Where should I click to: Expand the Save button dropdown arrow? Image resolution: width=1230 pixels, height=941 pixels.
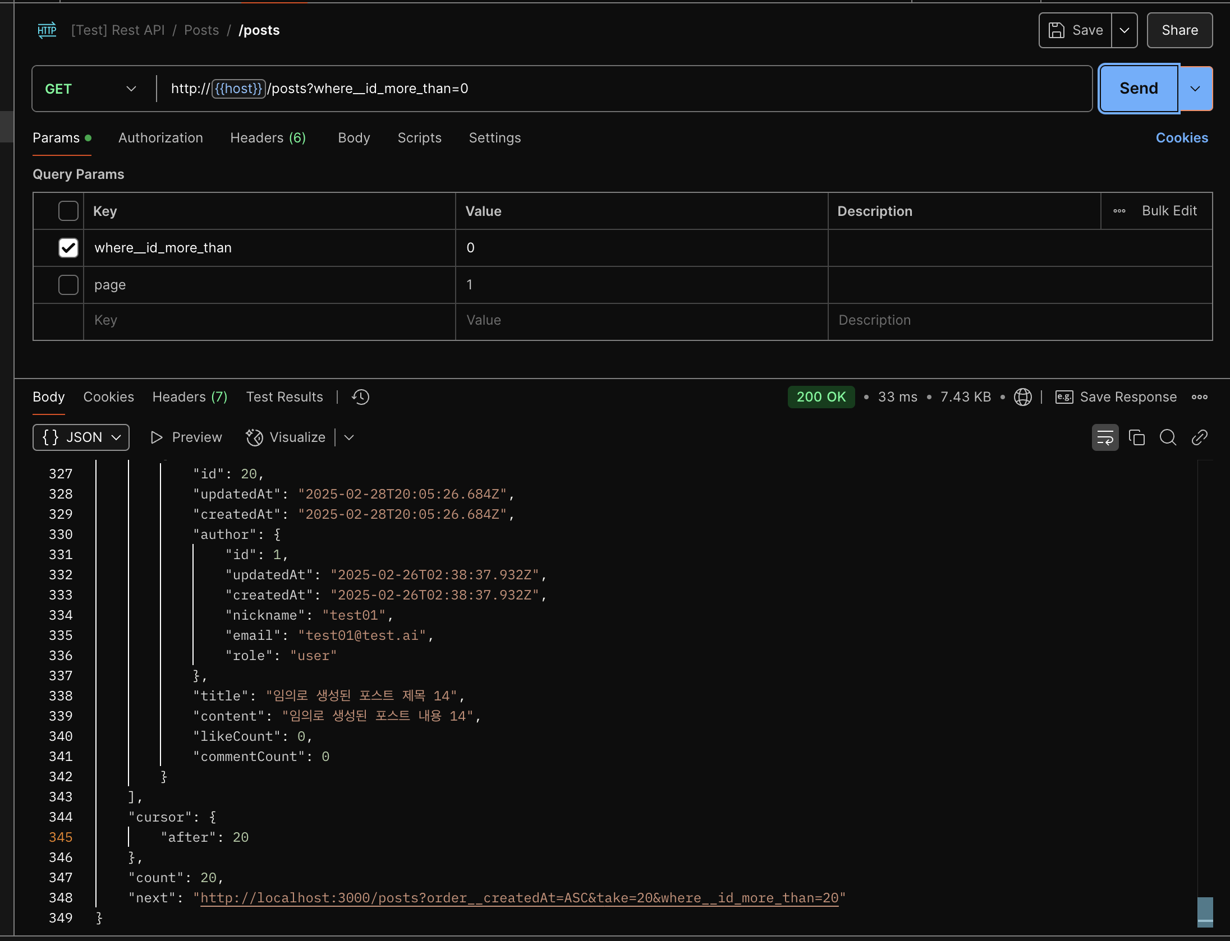pyautogui.click(x=1124, y=31)
